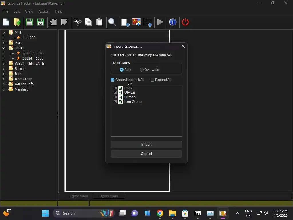The height and width of the screenshot is (220, 293).
Task: Switch to the Binary View tab
Action: point(108,196)
